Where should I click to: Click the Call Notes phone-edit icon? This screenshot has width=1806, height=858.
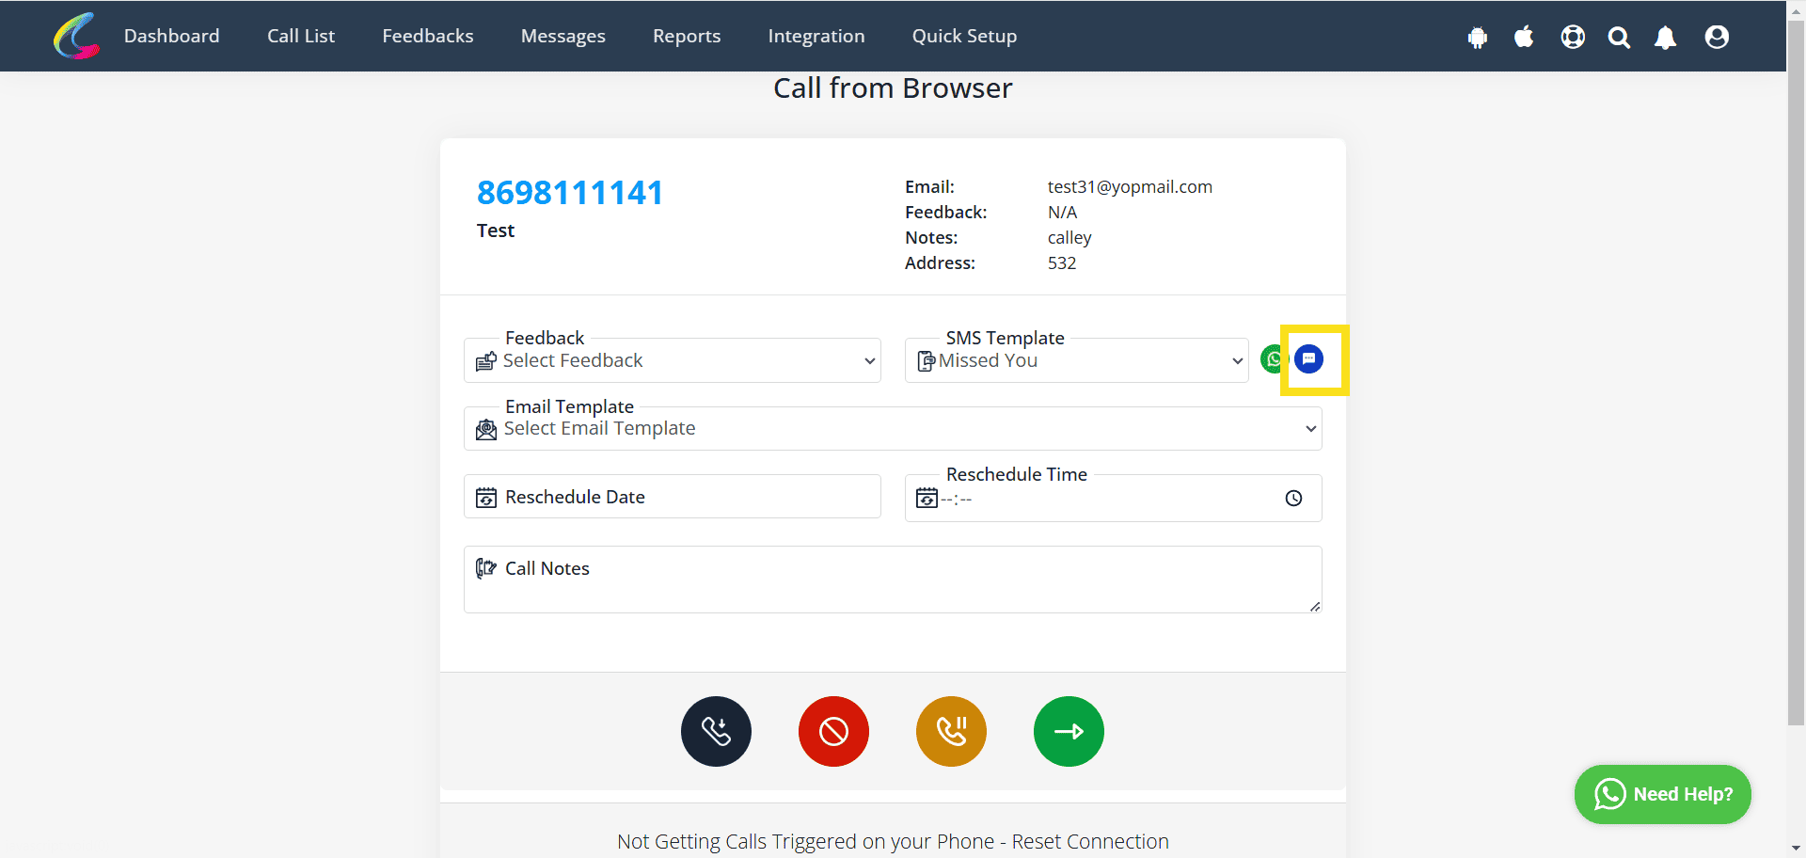point(486,568)
